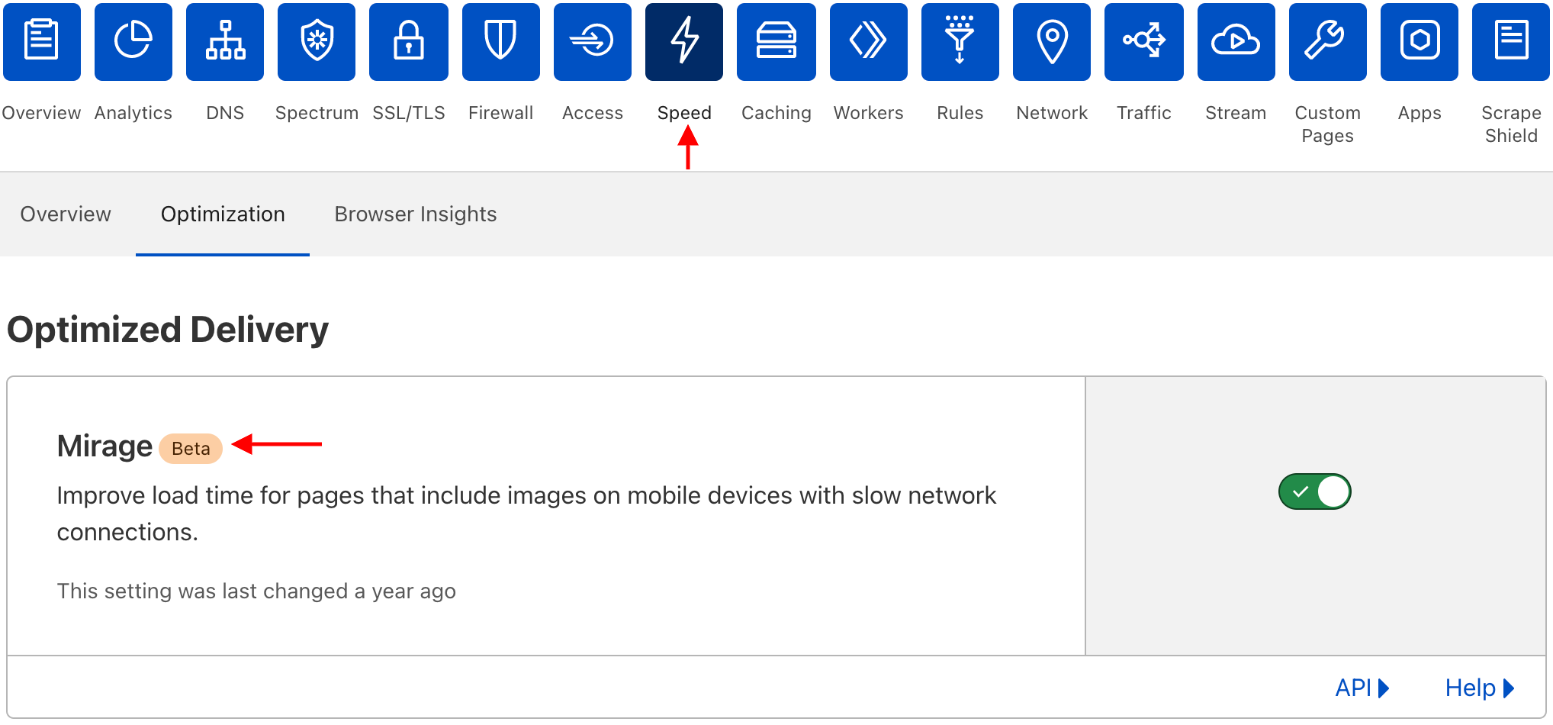
Task: Open the Scrape Shield icon
Action: tap(1510, 42)
